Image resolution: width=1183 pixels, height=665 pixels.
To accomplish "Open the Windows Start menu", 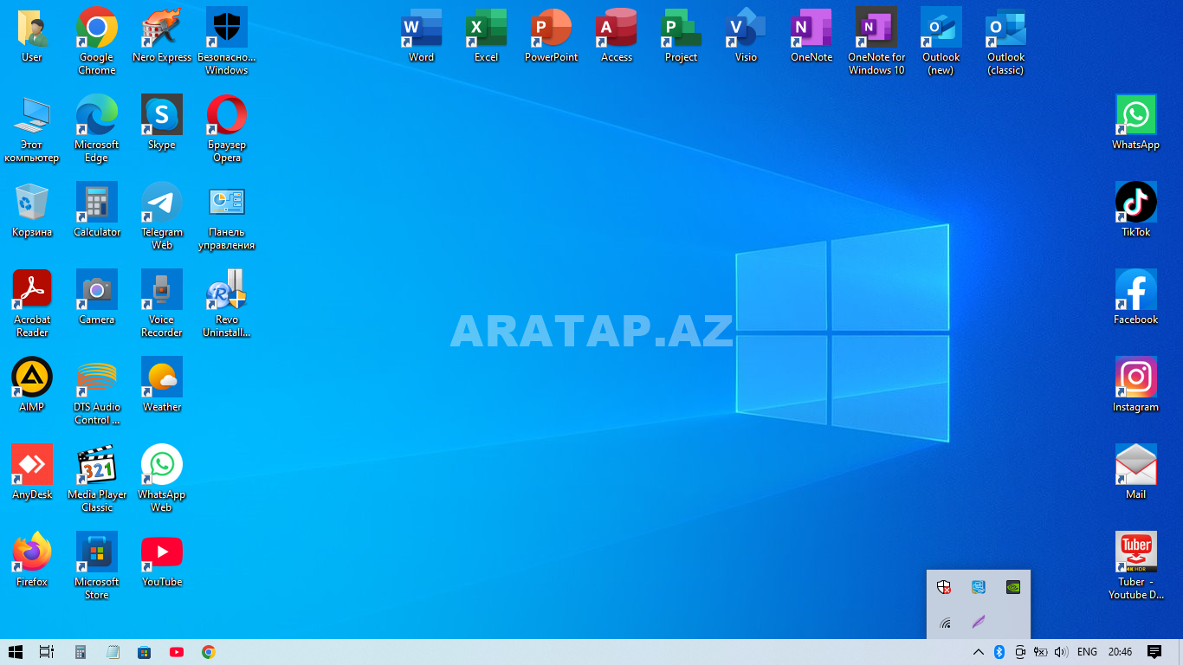I will click(x=16, y=652).
